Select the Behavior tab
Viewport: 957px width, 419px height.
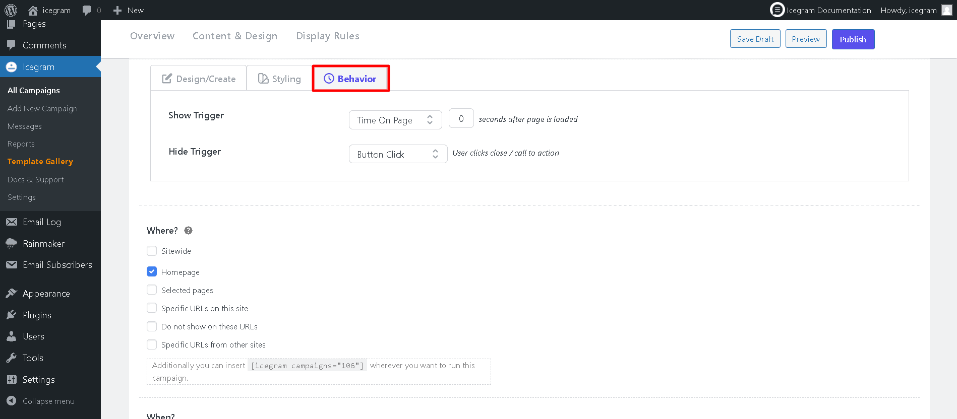[350, 78]
